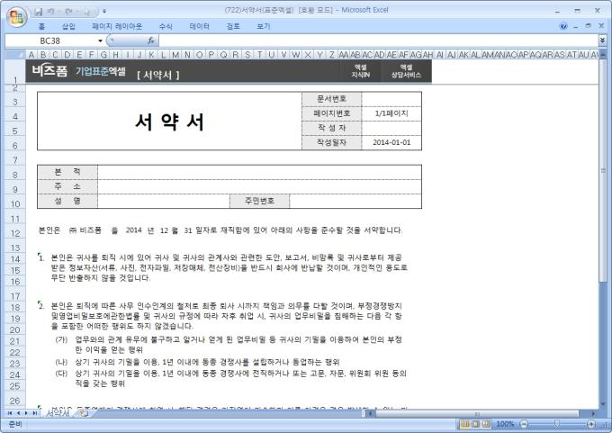
Task: Click the (다) clause marker
Action: point(61,374)
